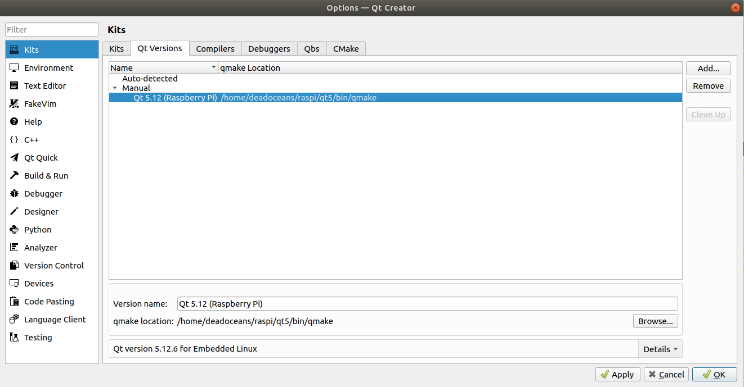Click the Version name input field
The height and width of the screenshot is (387, 744).
(x=428, y=304)
